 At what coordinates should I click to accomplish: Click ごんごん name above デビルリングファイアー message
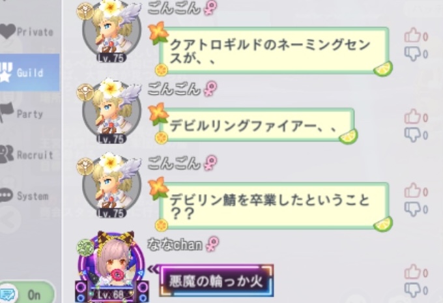pos(174,89)
